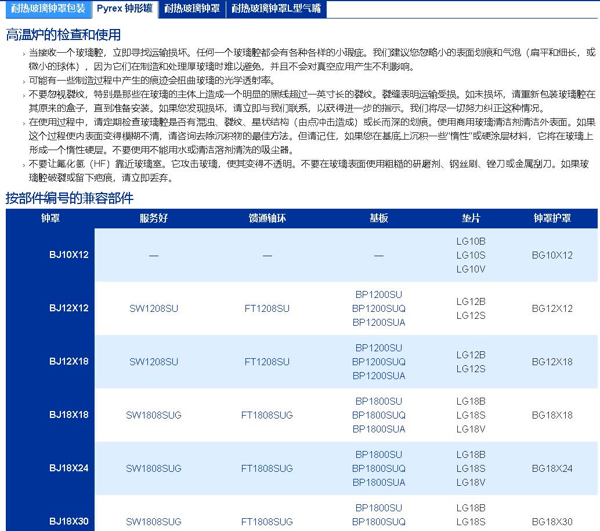Viewport: 600px width, 531px height.
Task: Select the 耐热玻璃钟罩 tab
Action: click(x=192, y=9)
